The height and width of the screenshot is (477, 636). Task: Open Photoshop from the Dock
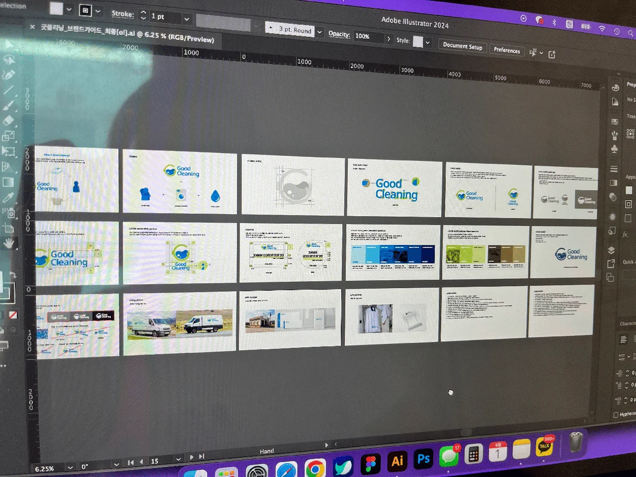[423, 459]
